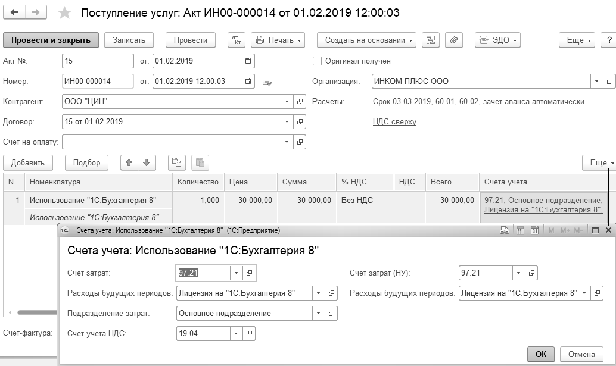
Task: Open the Печать menu
Action: 278,40
